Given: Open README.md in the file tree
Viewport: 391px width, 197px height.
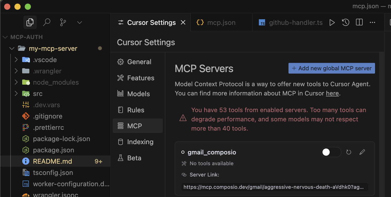Looking at the screenshot, I should [53, 161].
